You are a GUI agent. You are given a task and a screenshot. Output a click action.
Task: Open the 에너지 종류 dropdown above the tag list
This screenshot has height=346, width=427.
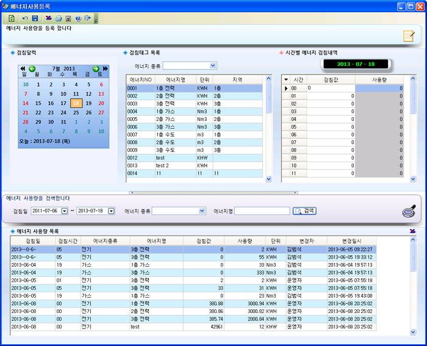(213, 65)
